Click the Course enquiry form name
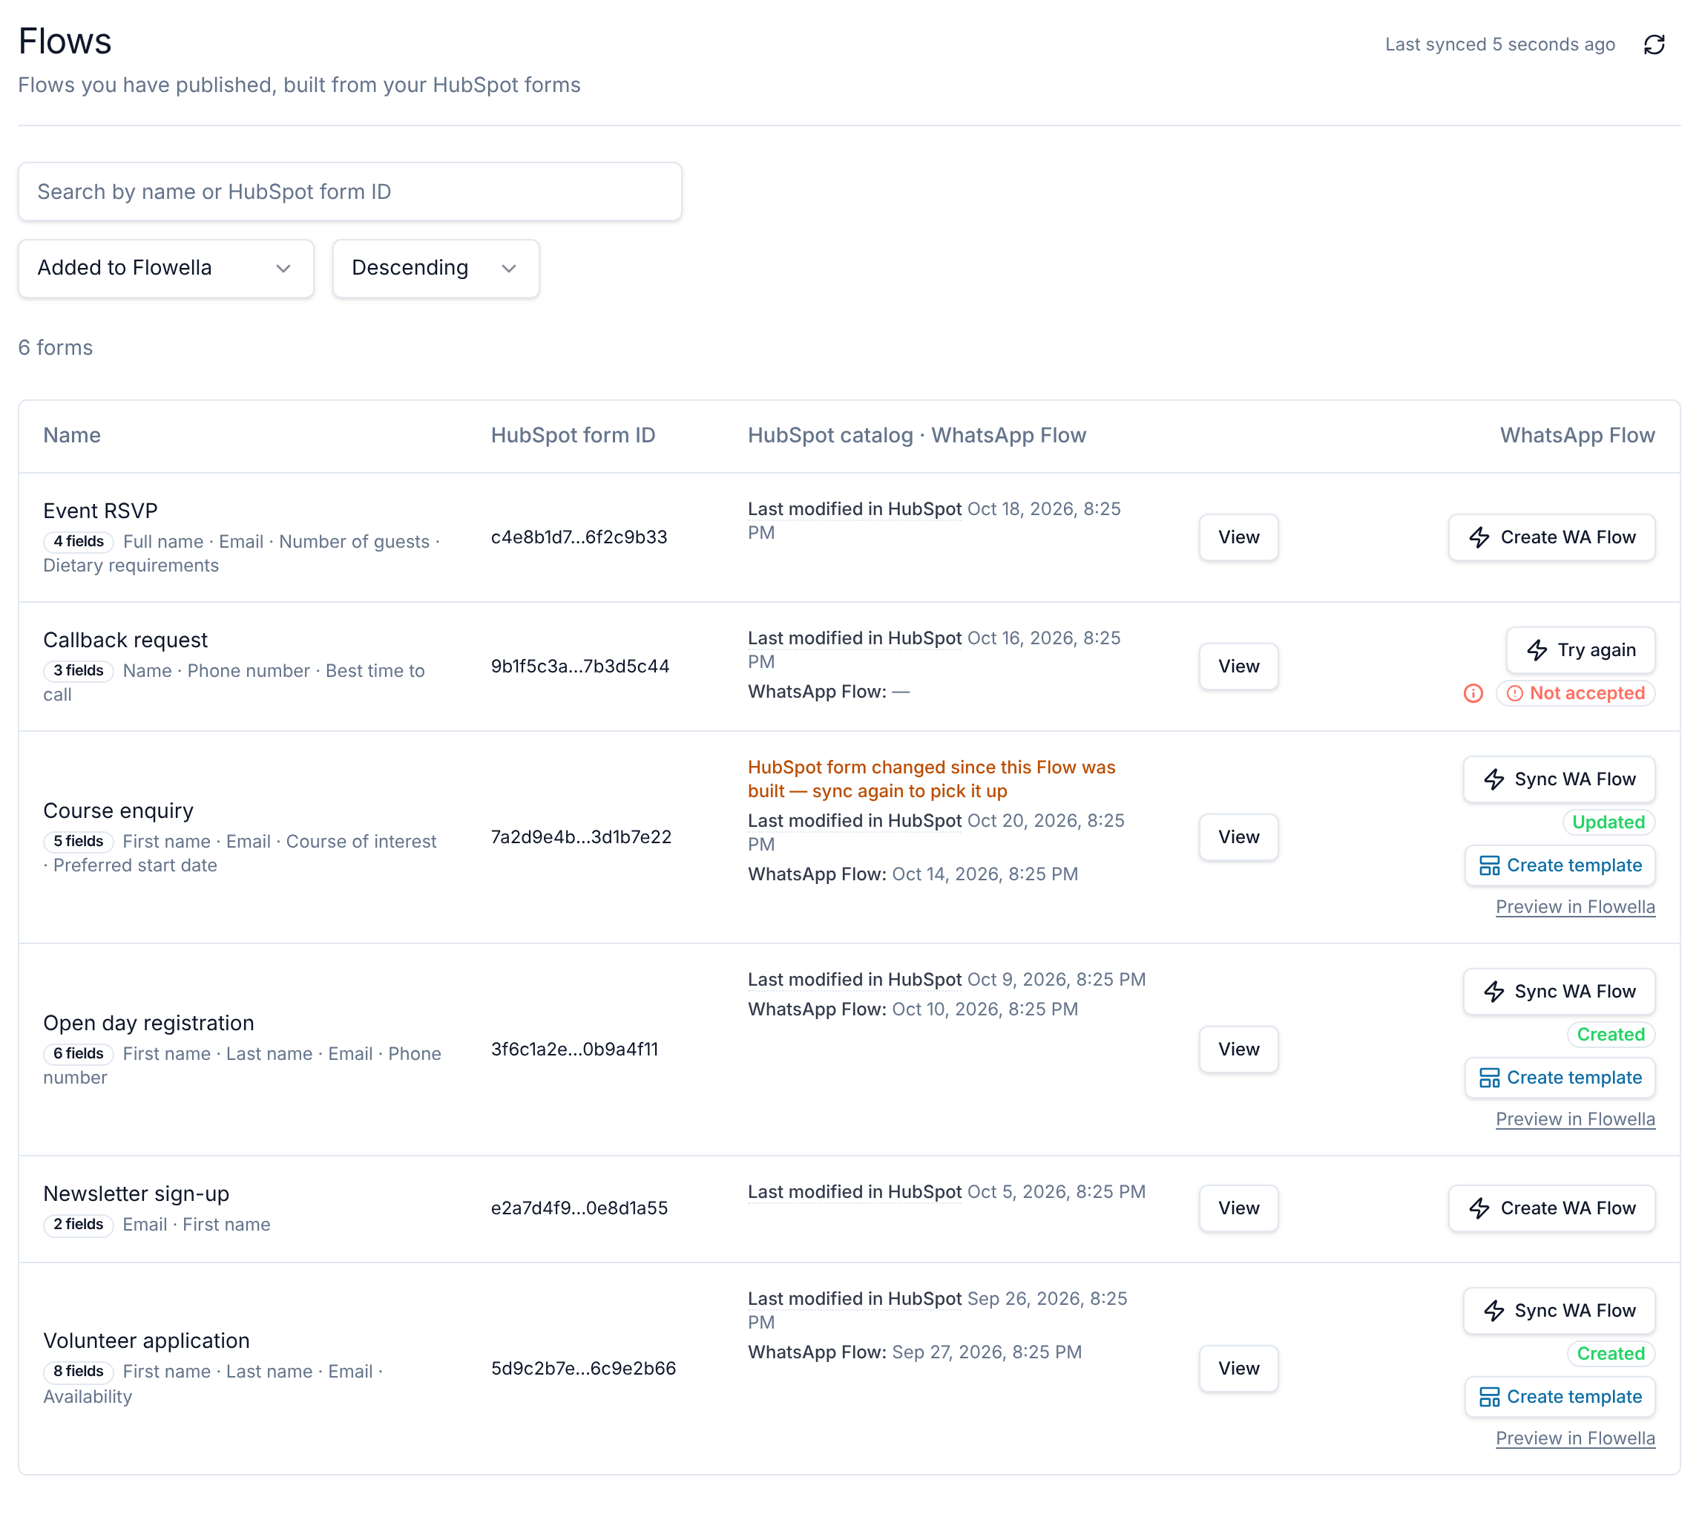 (119, 811)
